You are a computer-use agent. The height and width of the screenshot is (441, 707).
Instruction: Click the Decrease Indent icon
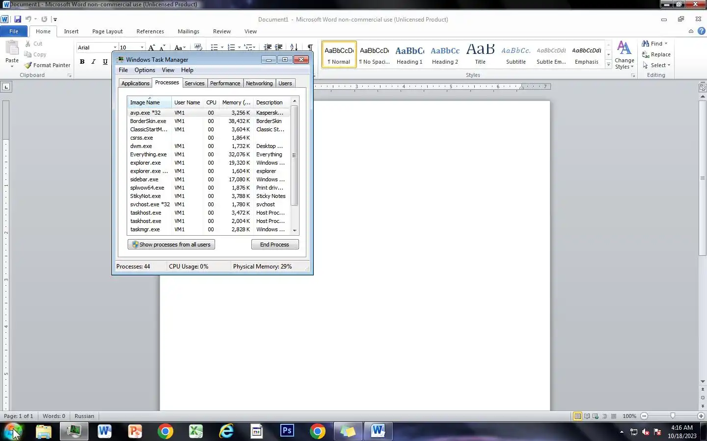[268, 48]
